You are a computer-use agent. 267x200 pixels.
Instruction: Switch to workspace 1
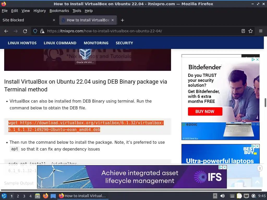11,196
